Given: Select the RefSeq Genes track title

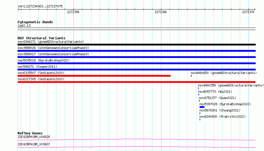Looking at the screenshot, I should tap(30, 133).
